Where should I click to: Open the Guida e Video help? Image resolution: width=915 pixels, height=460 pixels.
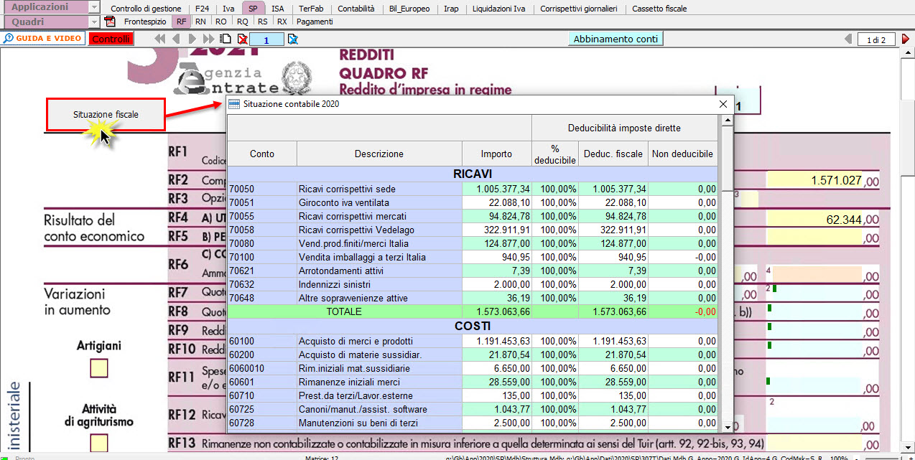[43, 39]
